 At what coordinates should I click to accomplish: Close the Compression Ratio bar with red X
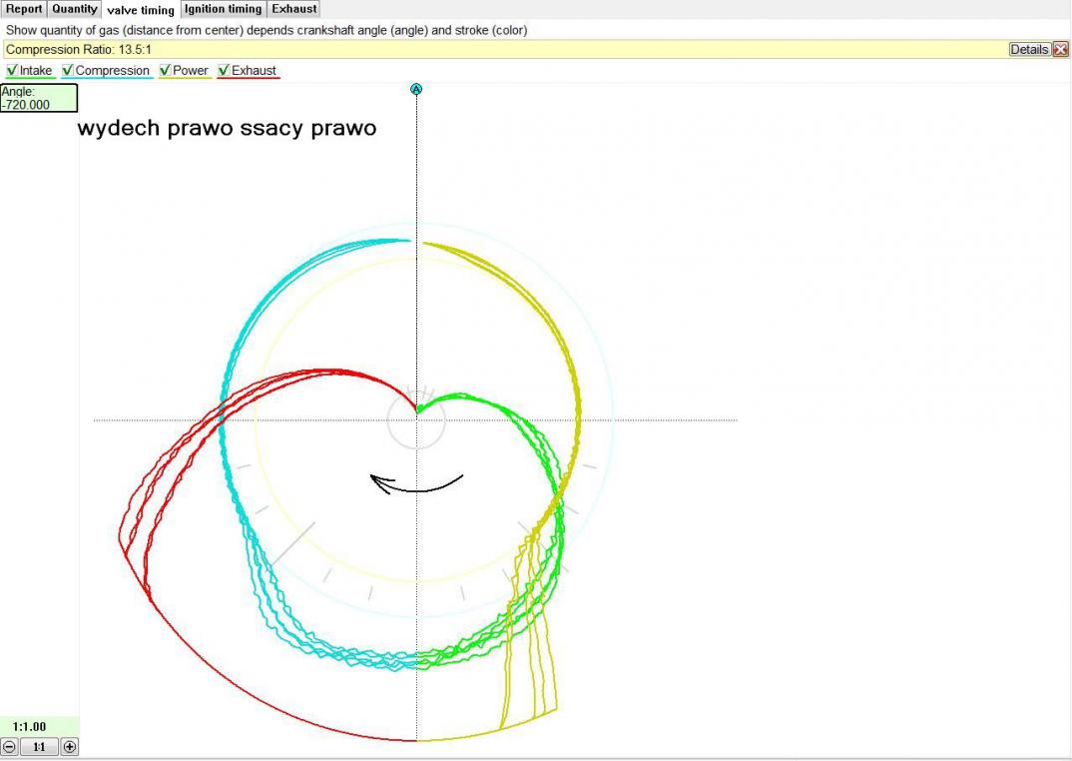tap(1060, 49)
